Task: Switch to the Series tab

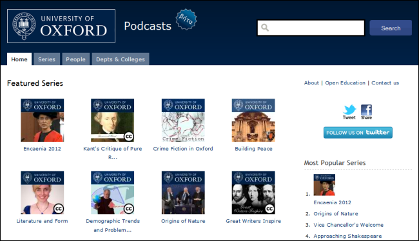Action: pos(46,59)
